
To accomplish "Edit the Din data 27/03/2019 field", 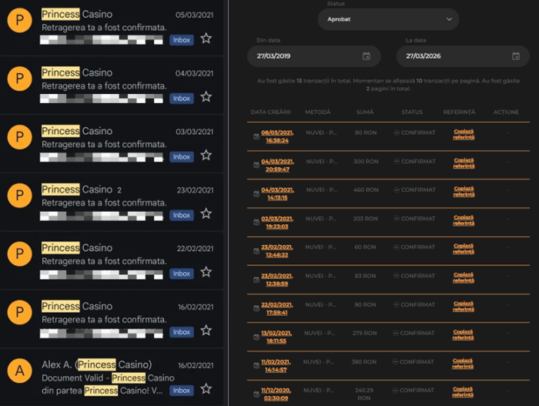I will [313, 56].
